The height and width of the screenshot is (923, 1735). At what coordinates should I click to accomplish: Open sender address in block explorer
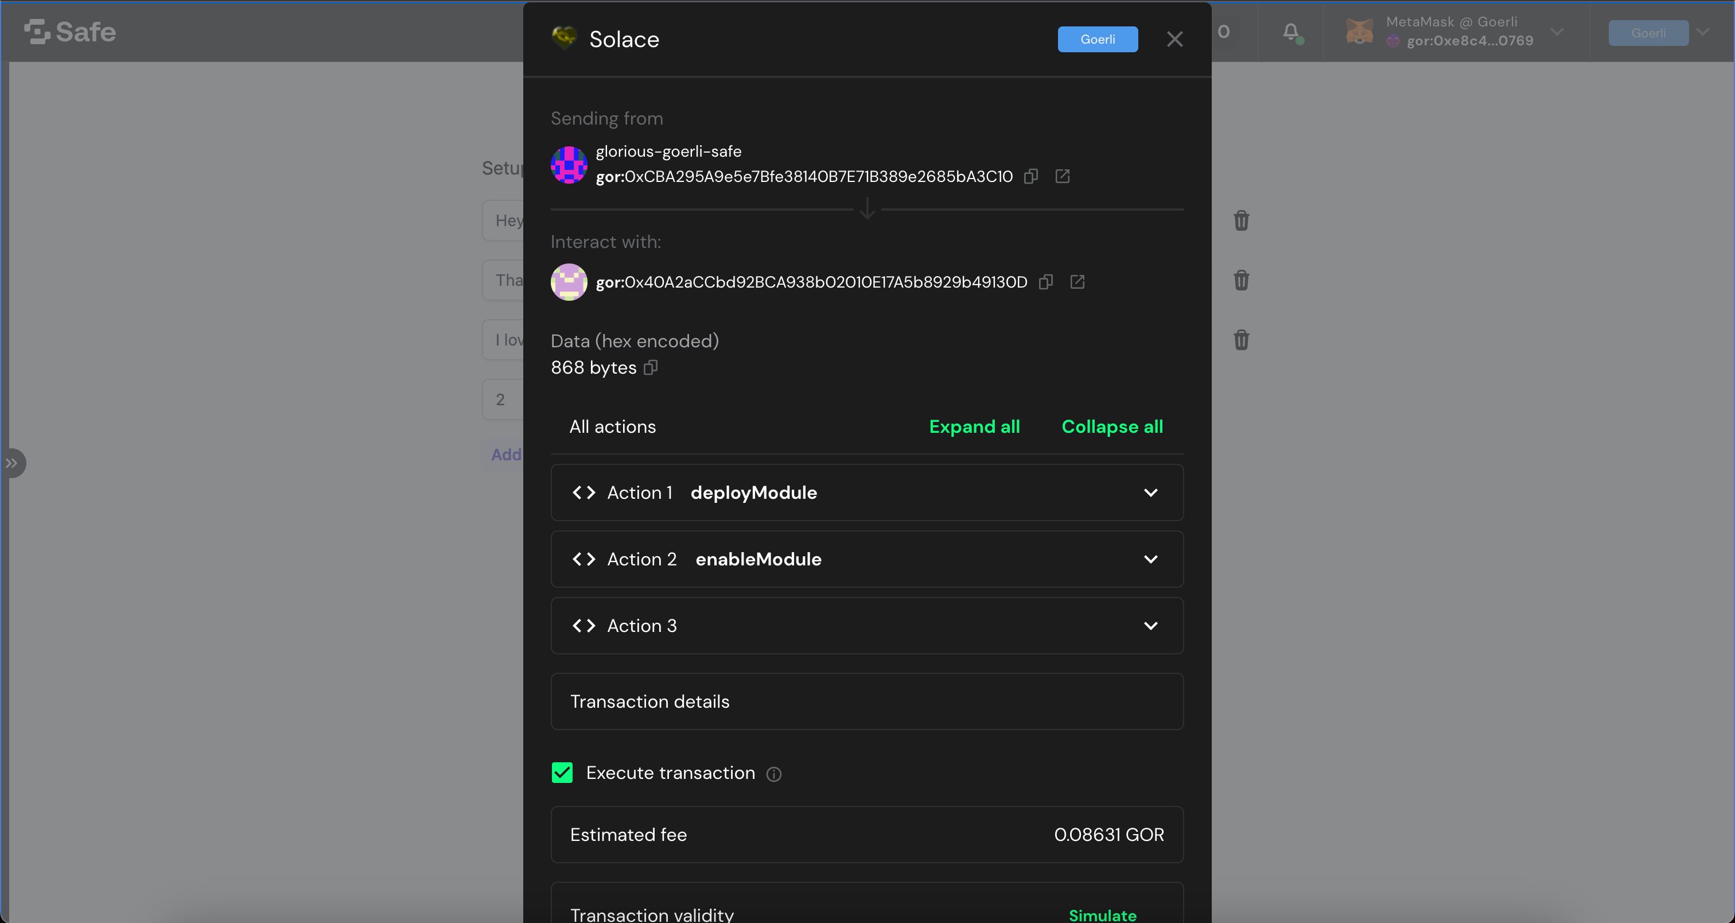1062,177
